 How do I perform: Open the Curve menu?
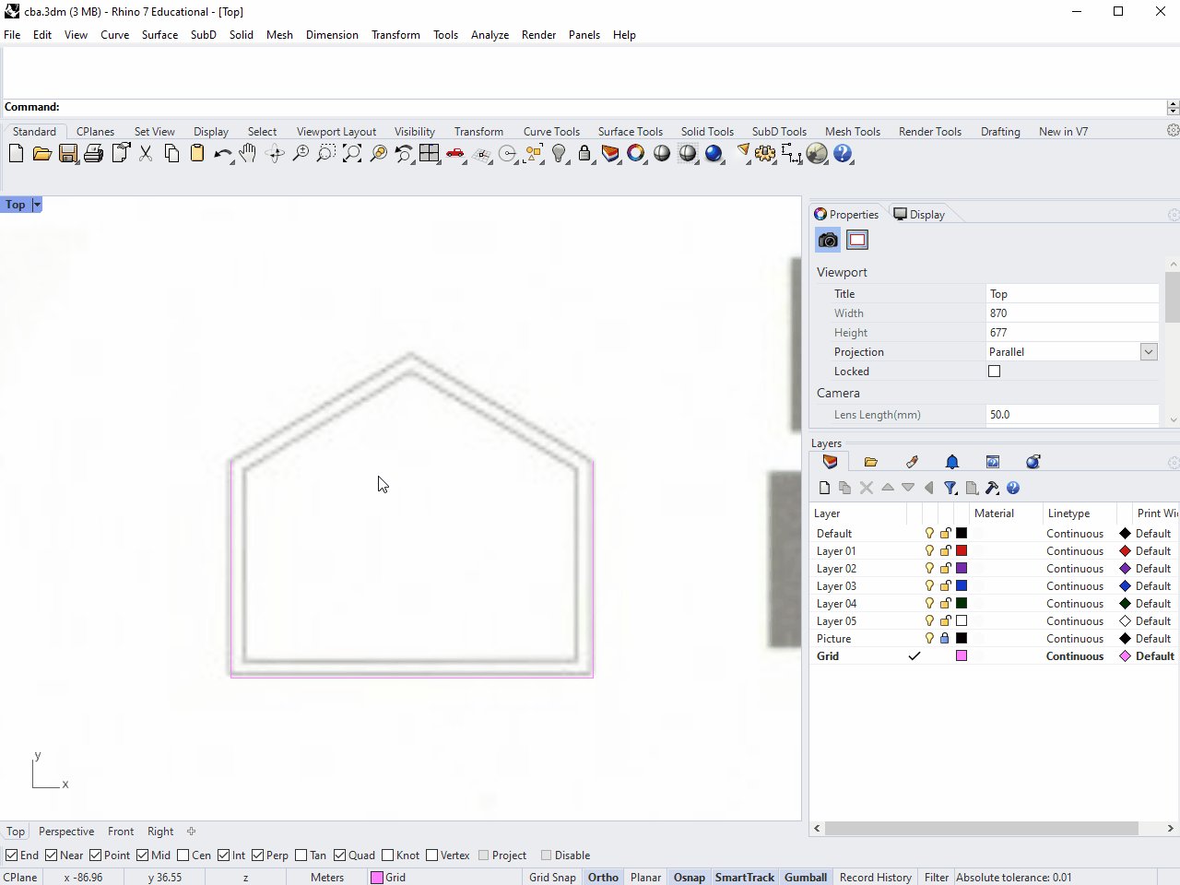pyautogui.click(x=114, y=35)
